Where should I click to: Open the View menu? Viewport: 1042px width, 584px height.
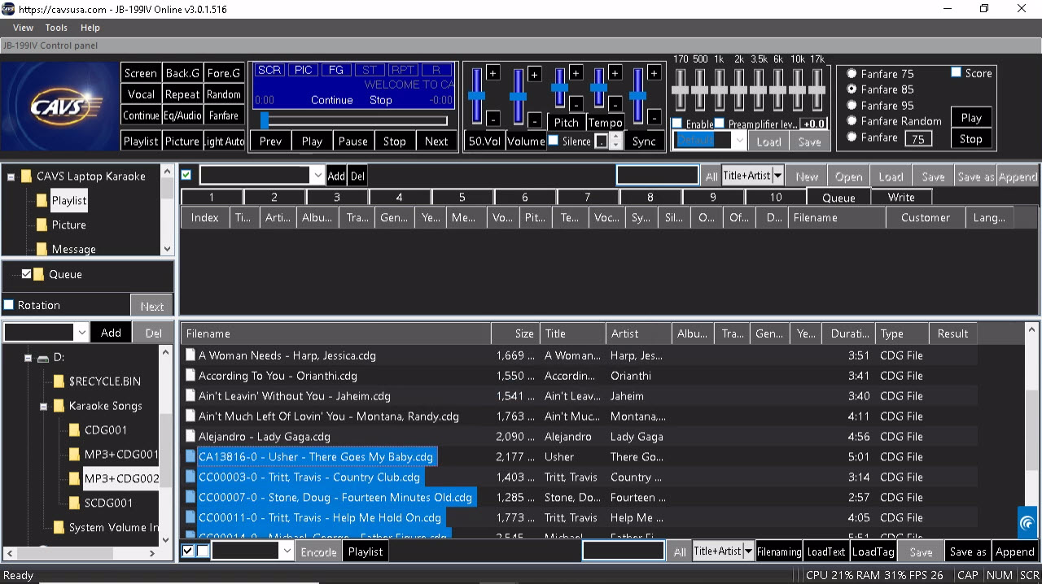point(23,28)
